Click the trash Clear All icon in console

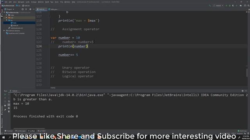click(9, 112)
